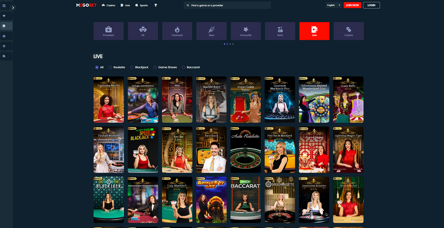
Task: Open the All Bets Blackjack game
Action: [109, 200]
